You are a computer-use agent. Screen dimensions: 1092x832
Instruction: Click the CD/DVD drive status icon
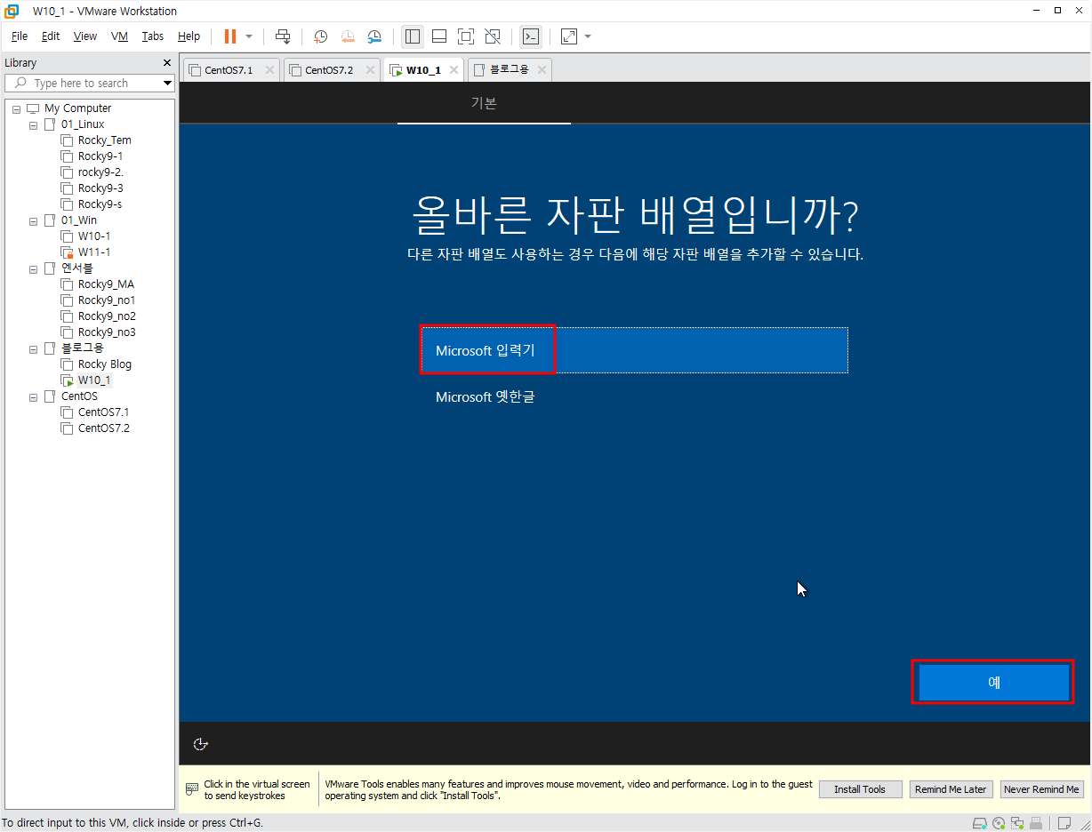999,823
